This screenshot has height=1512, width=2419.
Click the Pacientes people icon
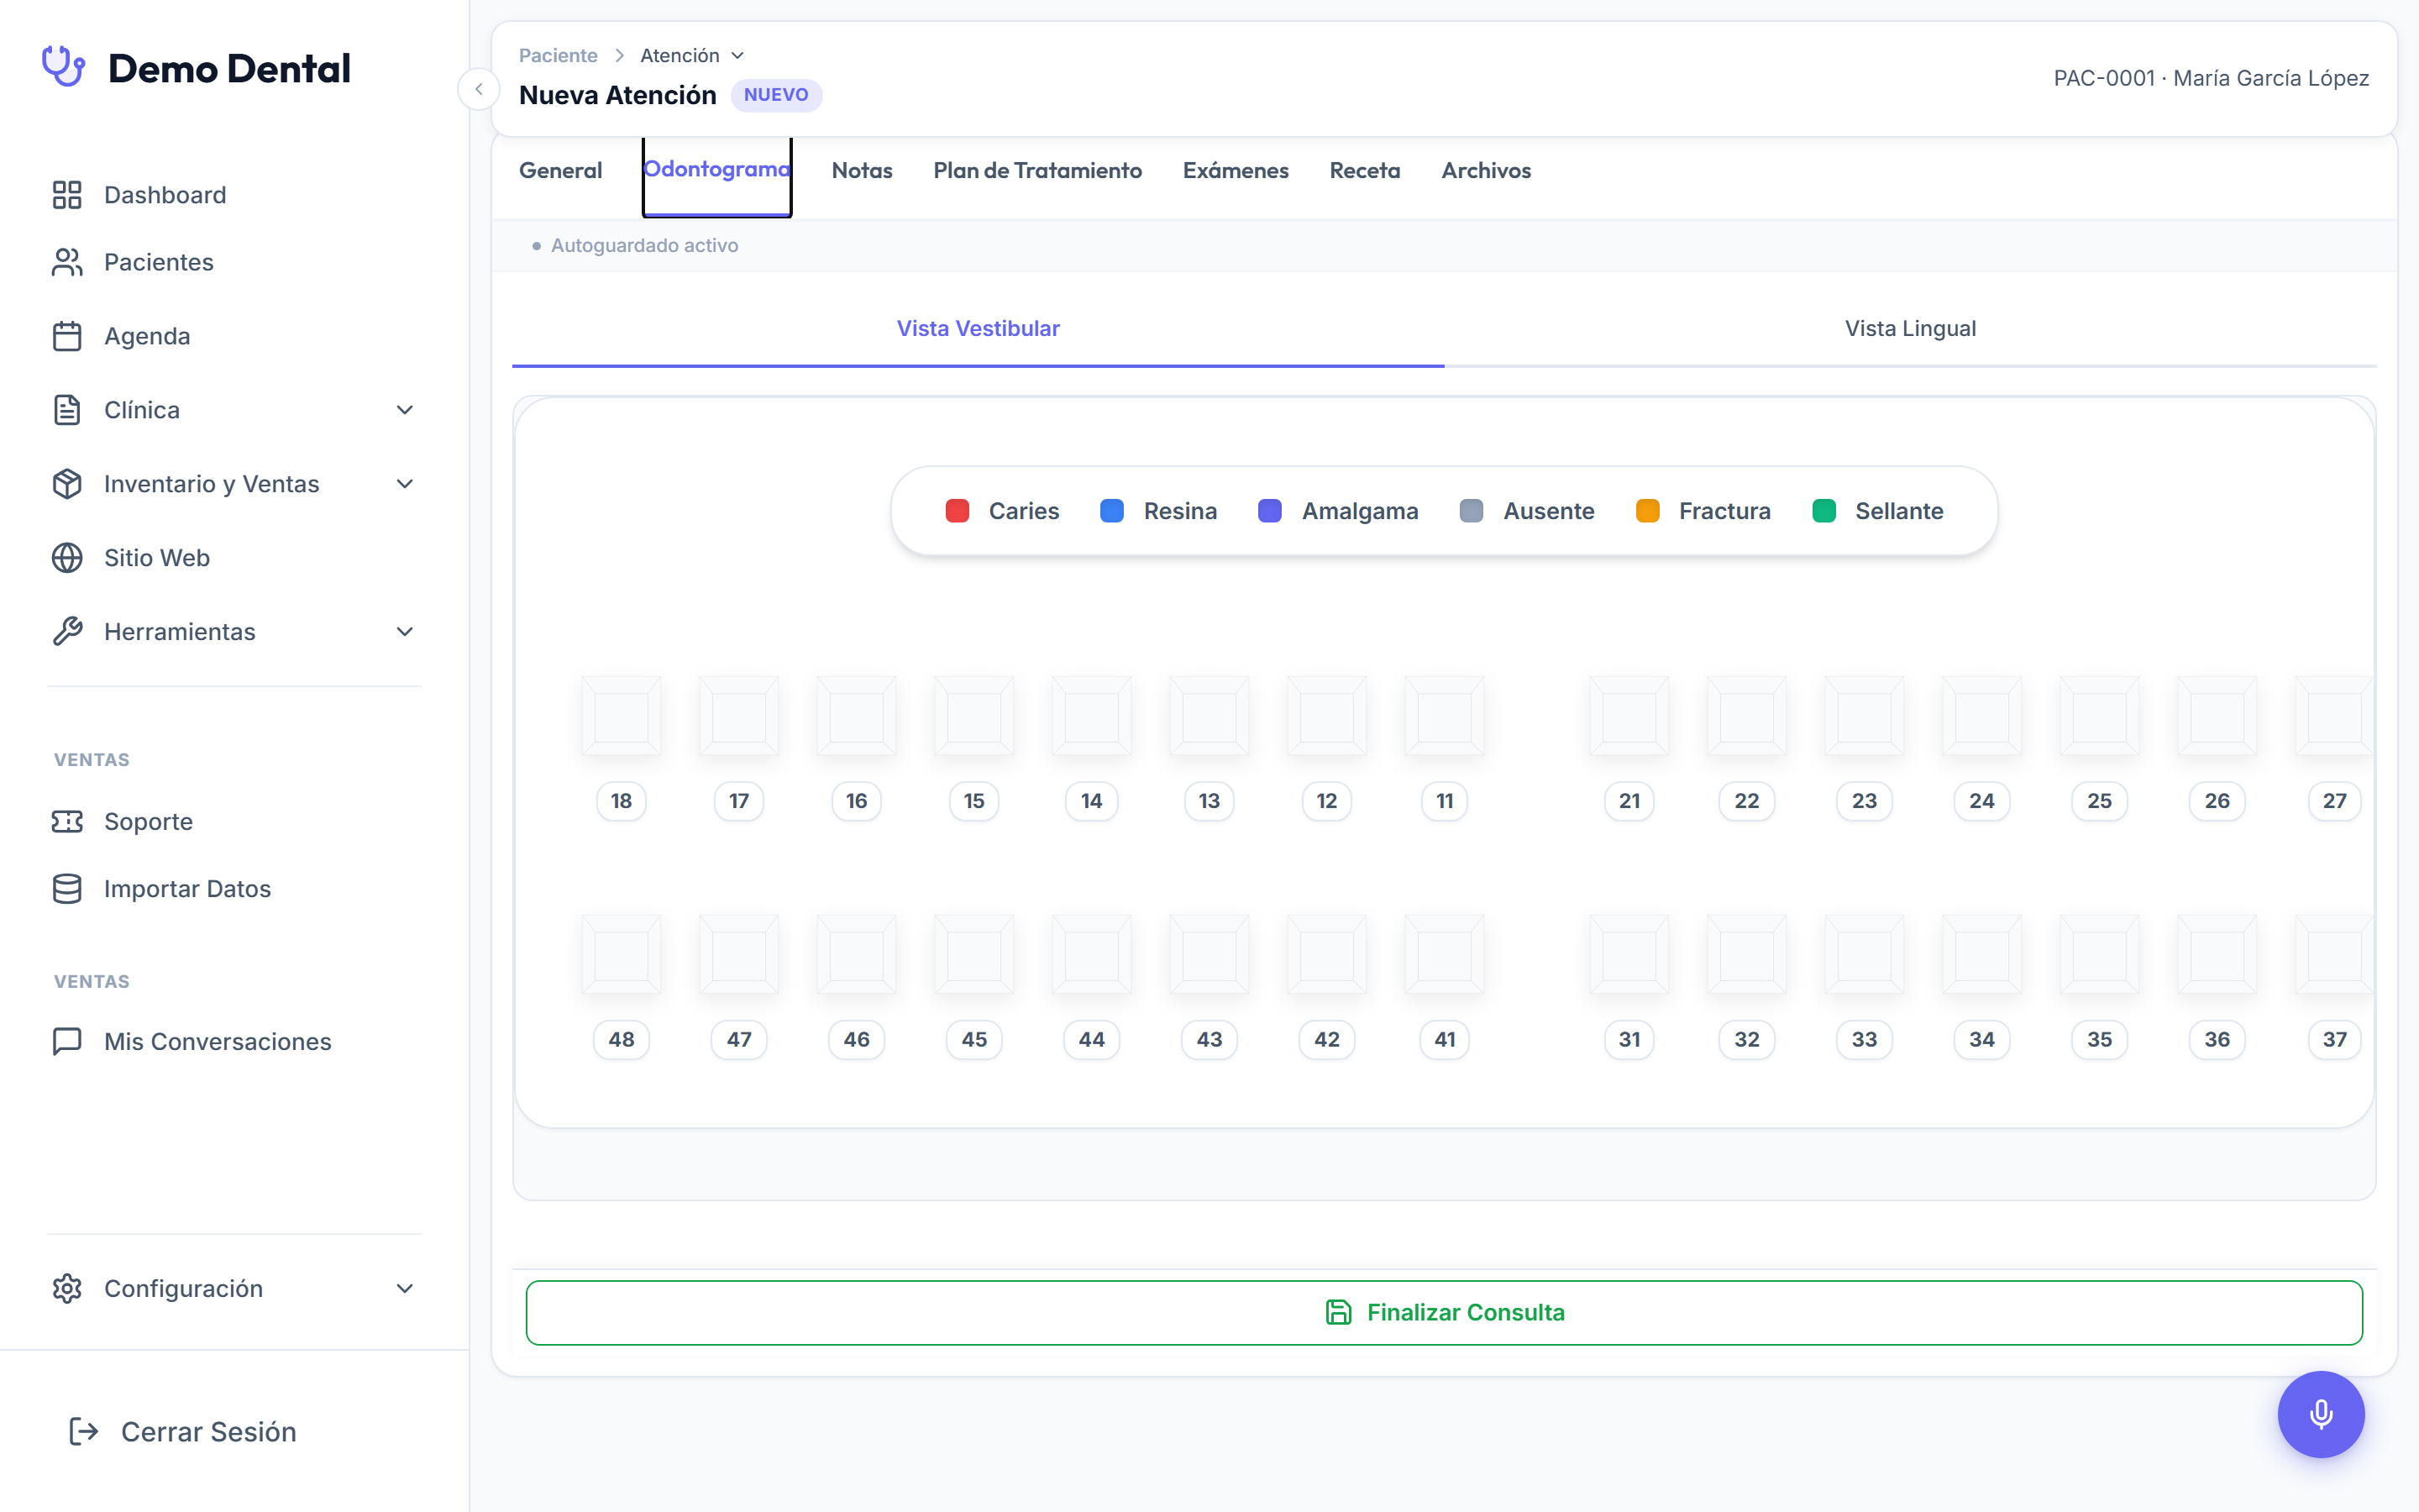(67, 262)
